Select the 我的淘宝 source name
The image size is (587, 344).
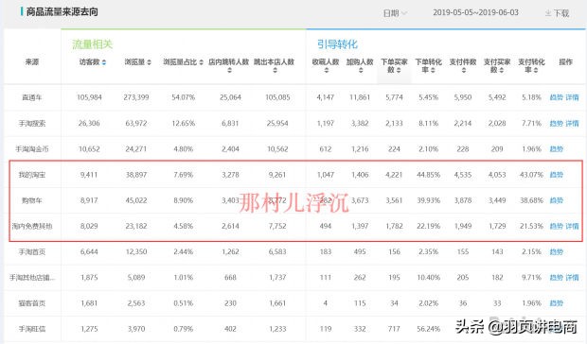32,175
